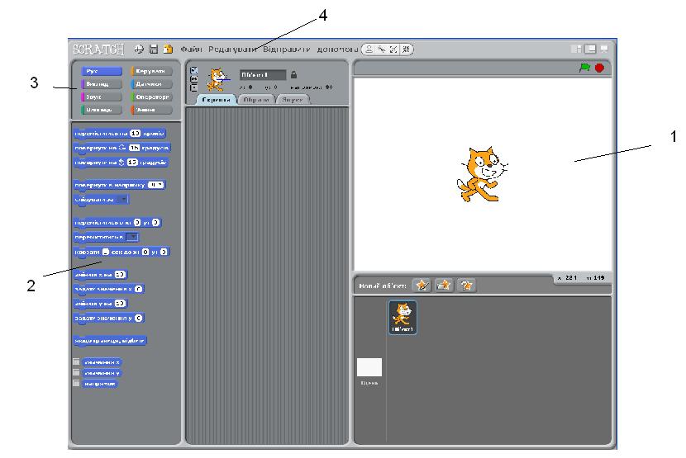Tick the 'напрямок' reporter checkbox

click(x=76, y=383)
